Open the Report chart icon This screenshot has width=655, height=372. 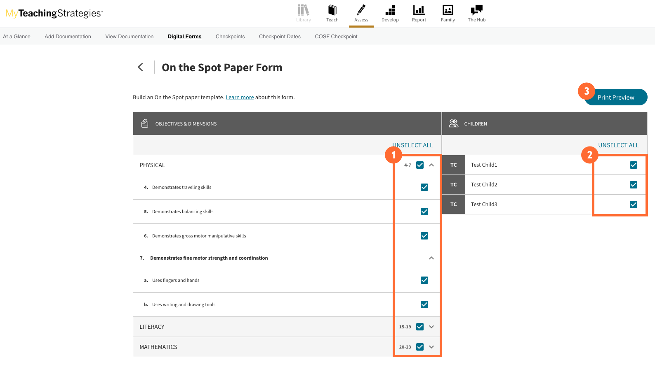tap(419, 10)
